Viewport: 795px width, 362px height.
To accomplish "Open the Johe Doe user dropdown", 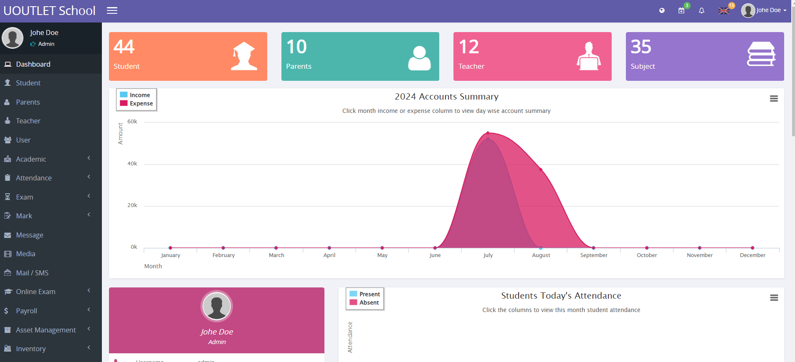I will coord(764,10).
